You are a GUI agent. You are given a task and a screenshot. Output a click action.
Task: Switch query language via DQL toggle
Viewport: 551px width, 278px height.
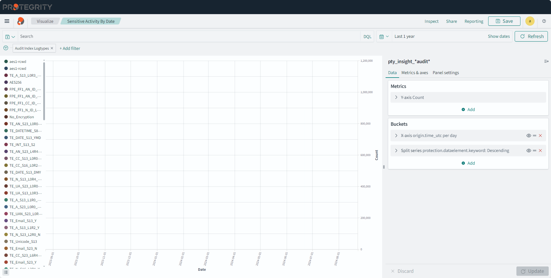click(x=367, y=37)
